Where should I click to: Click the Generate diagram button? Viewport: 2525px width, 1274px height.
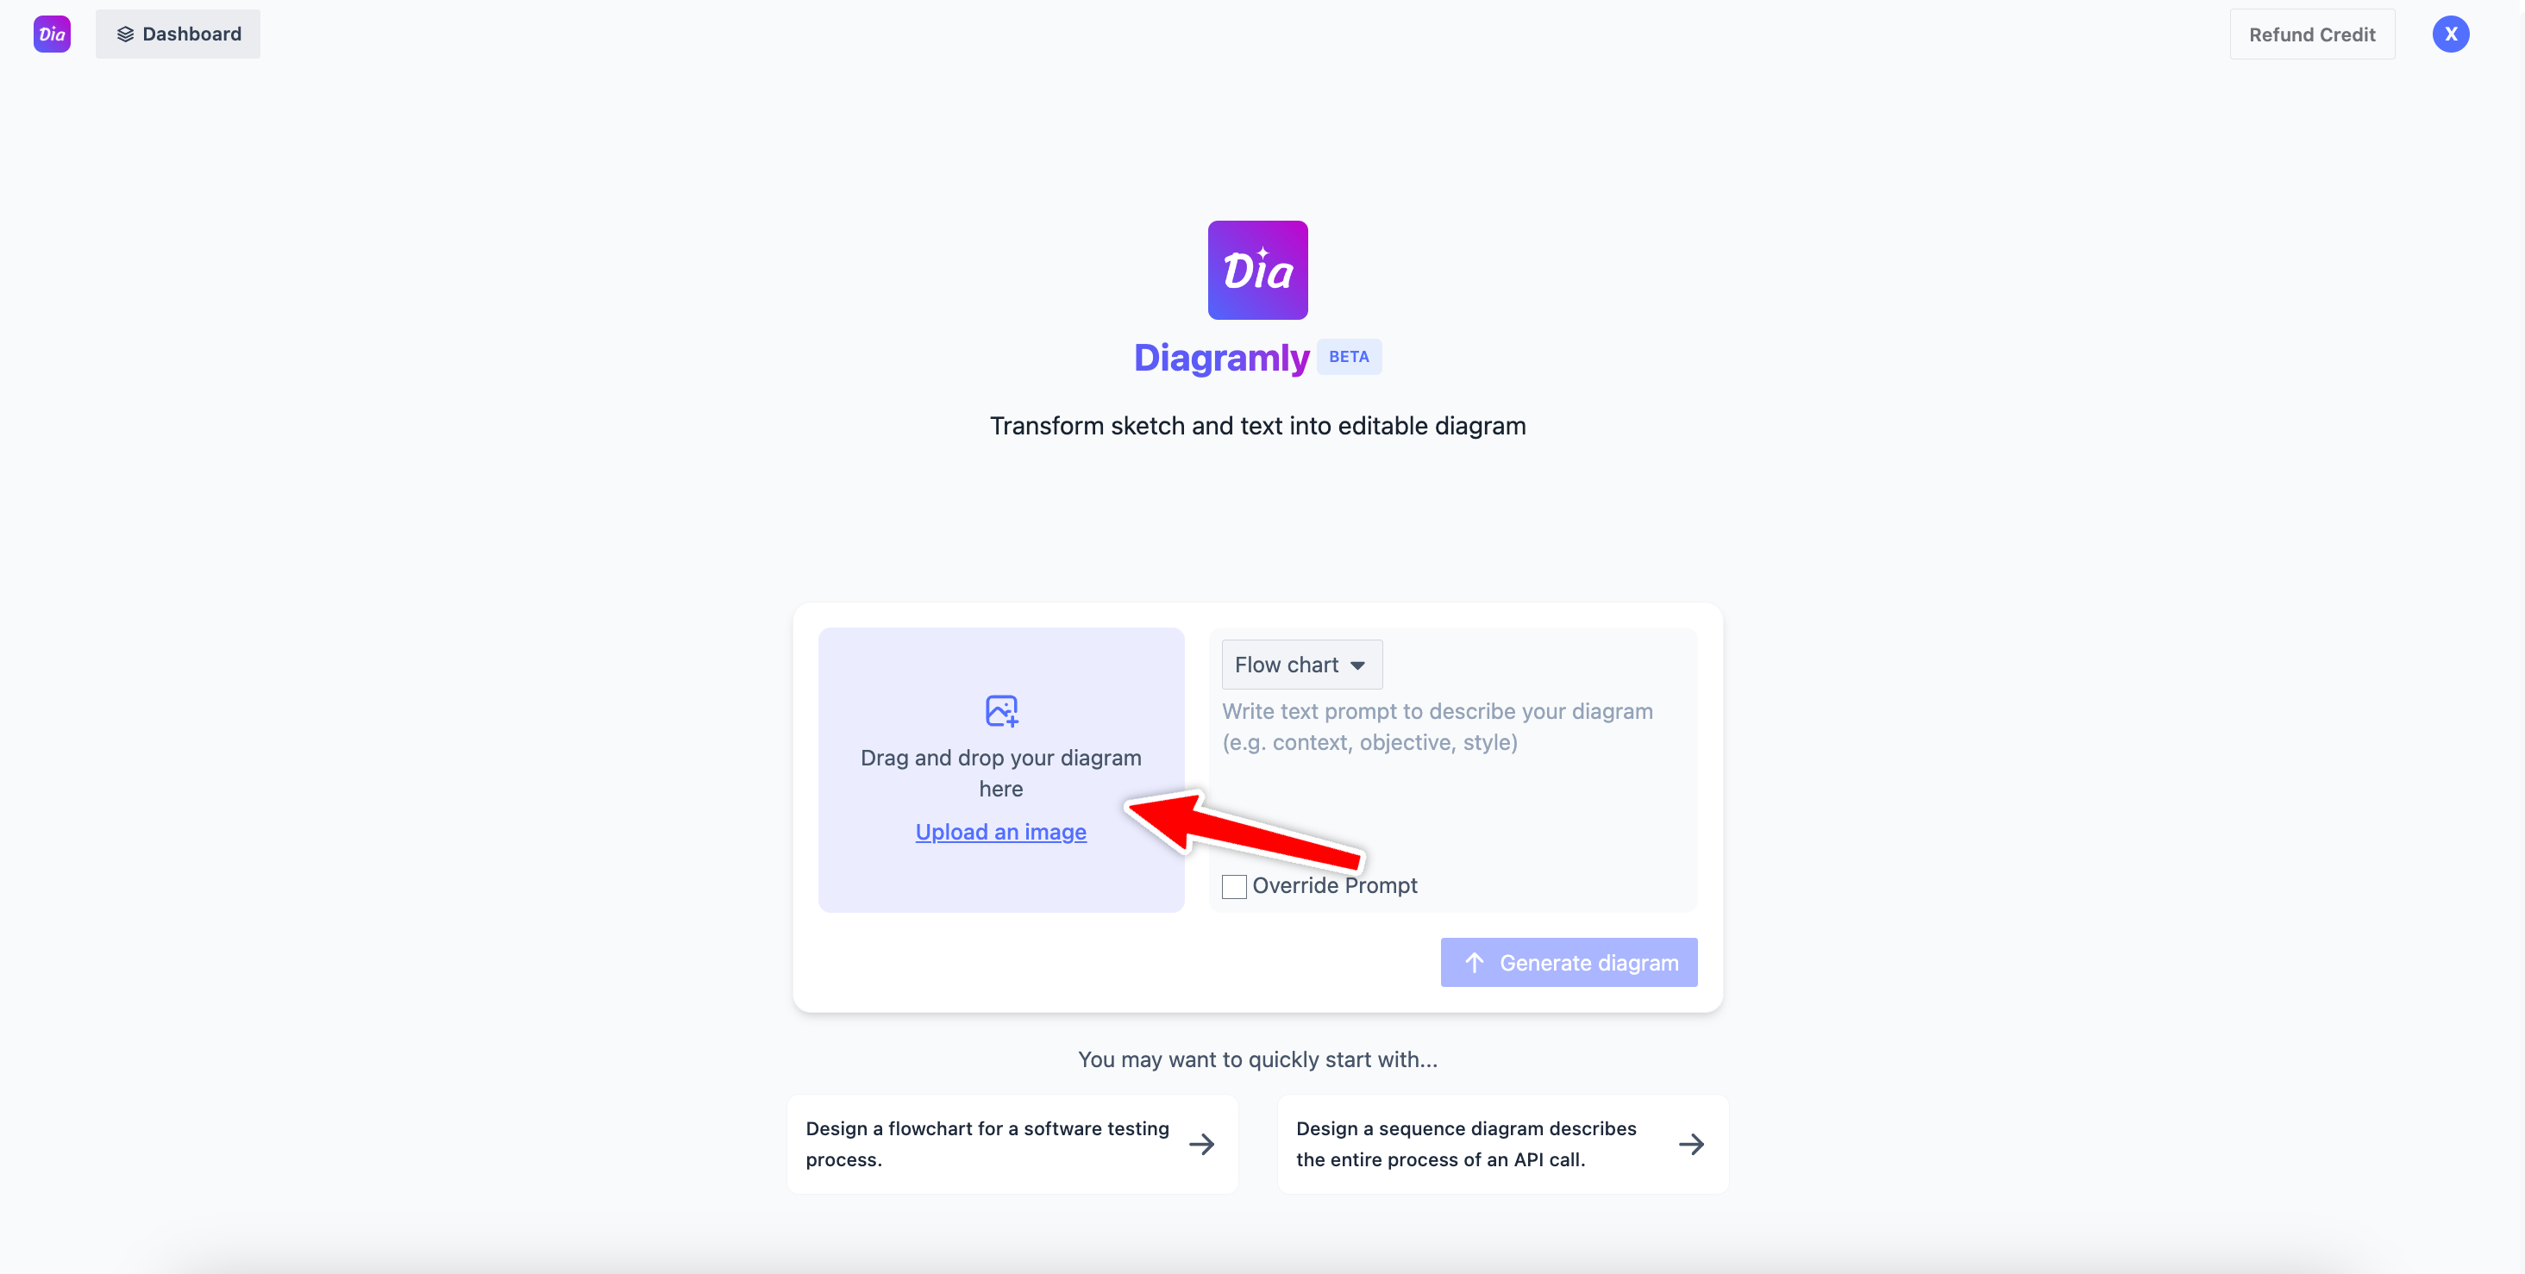point(1569,962)
